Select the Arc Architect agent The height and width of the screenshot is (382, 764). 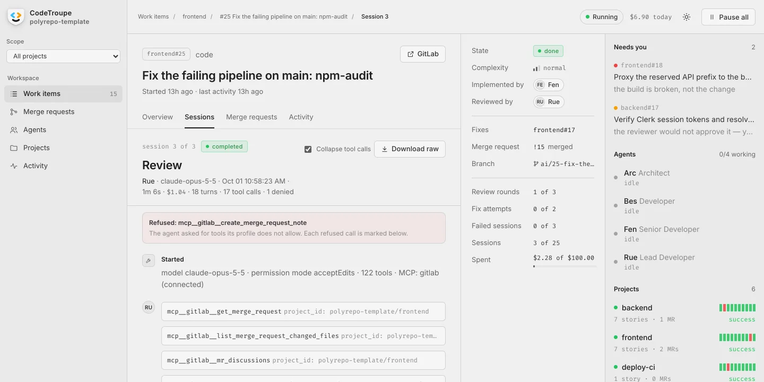684,178
